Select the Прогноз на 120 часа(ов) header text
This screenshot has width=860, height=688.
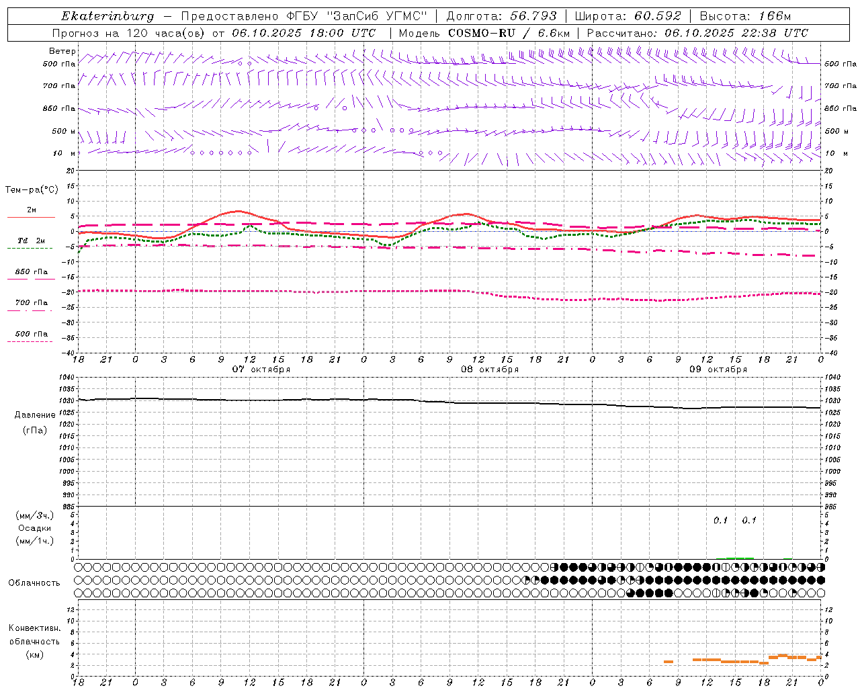(130, 33)
